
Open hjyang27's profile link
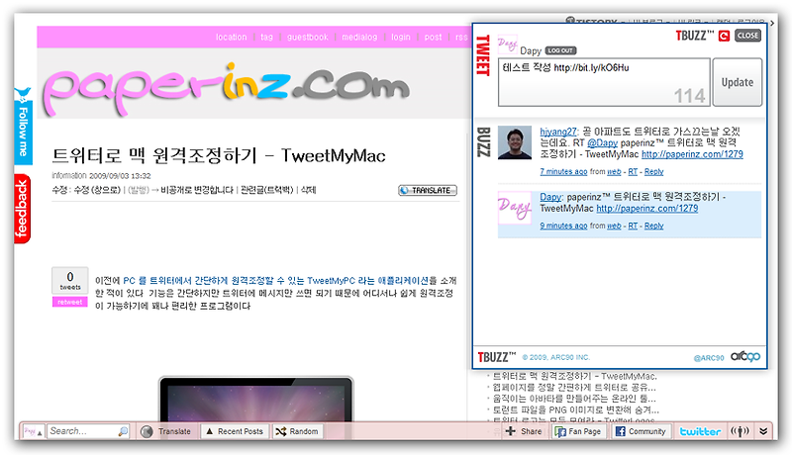coord(557,132)
